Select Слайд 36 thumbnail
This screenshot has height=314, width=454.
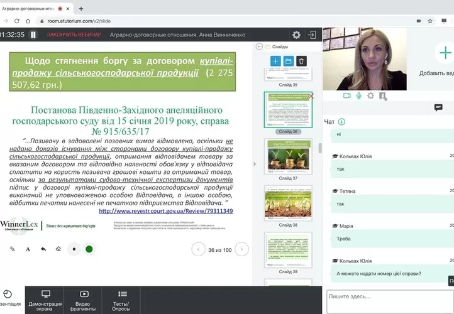[x=288, y=110]
